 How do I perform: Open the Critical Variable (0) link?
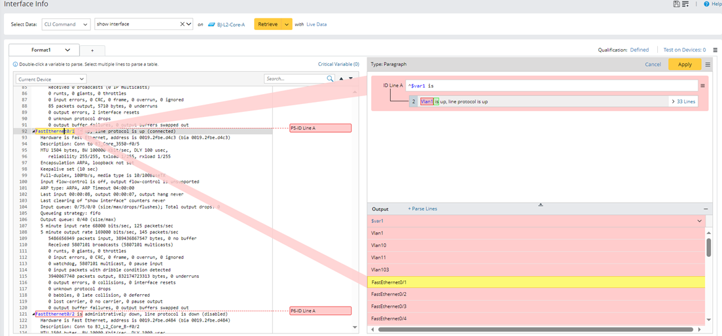tap(338, 64)
